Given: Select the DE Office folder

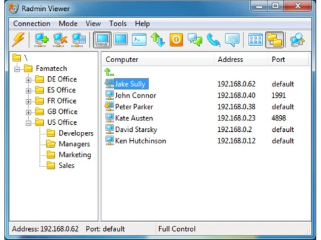Looking at the screenshot, I should (x=56, y=79).
